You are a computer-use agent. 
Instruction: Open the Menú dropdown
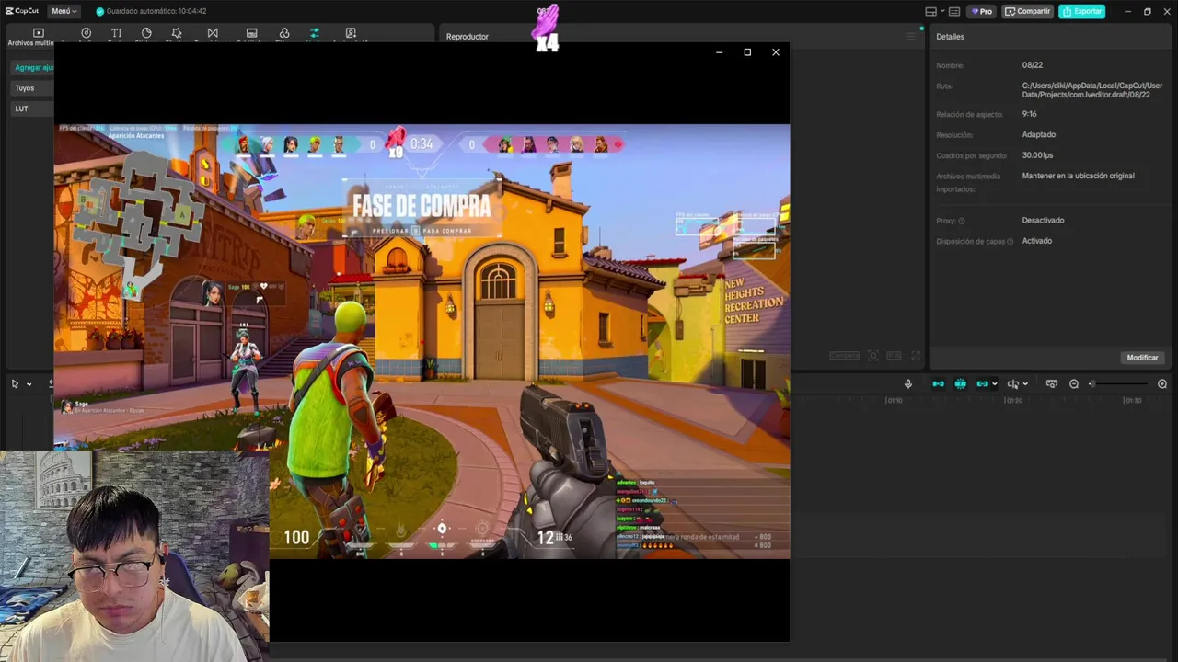point(64,11)
